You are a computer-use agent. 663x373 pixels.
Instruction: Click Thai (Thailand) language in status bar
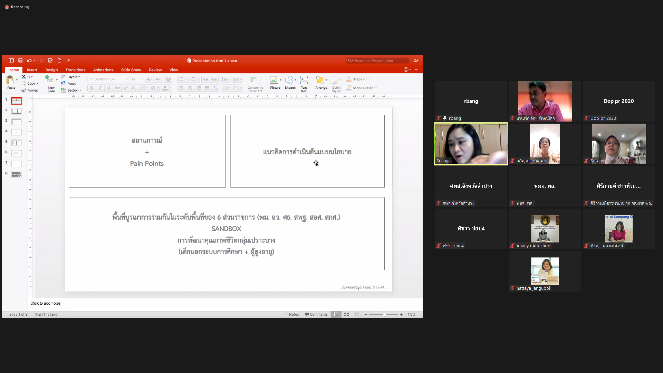click(46, 314)
